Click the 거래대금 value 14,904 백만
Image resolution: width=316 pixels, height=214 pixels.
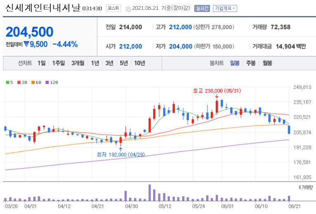pyautogui.click(x=291, y=47)
